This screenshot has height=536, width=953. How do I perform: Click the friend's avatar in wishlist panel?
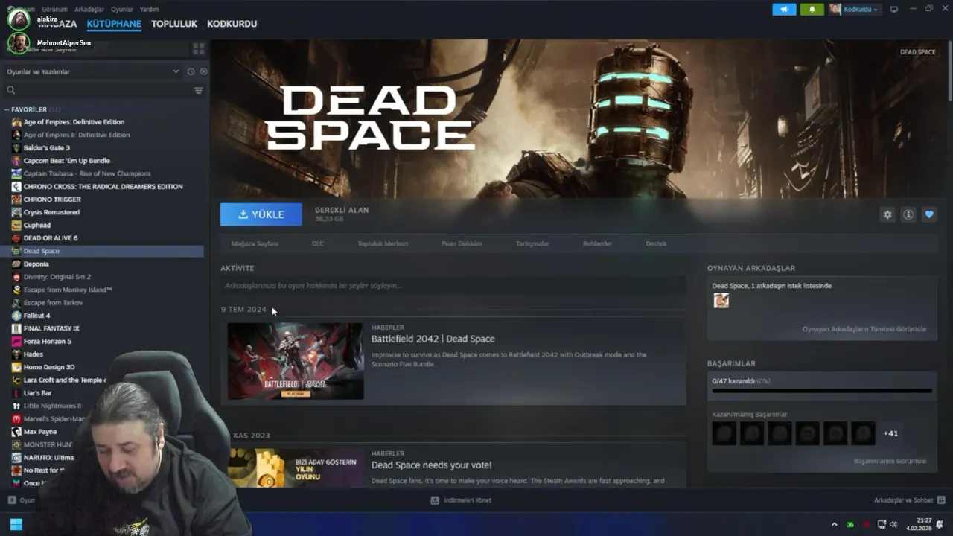(721, 300)
